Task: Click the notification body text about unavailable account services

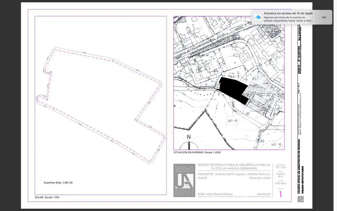Action: pyautogui.click(x=288, y=19)
